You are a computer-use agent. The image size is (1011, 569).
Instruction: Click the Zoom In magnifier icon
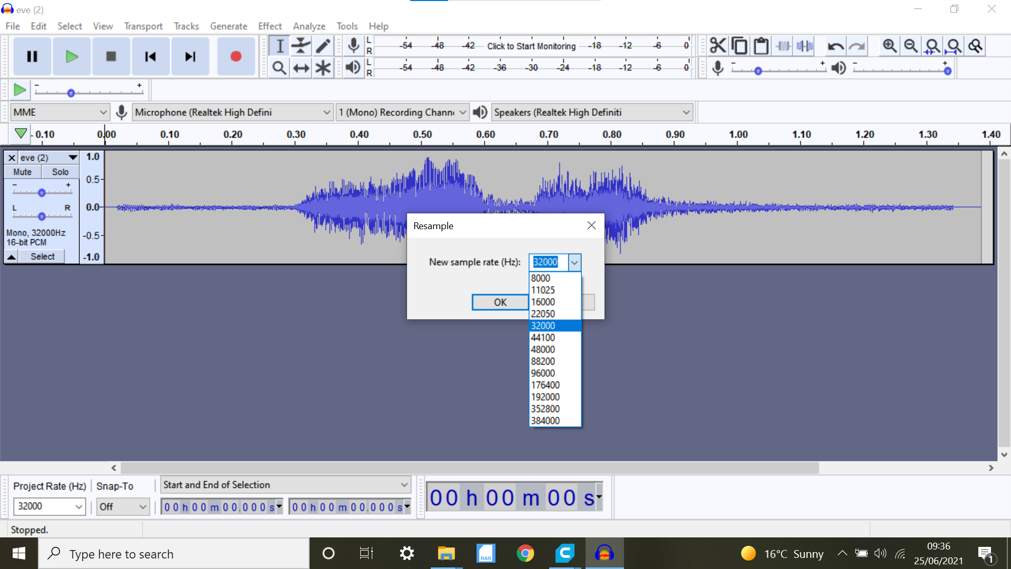(889, 46)
